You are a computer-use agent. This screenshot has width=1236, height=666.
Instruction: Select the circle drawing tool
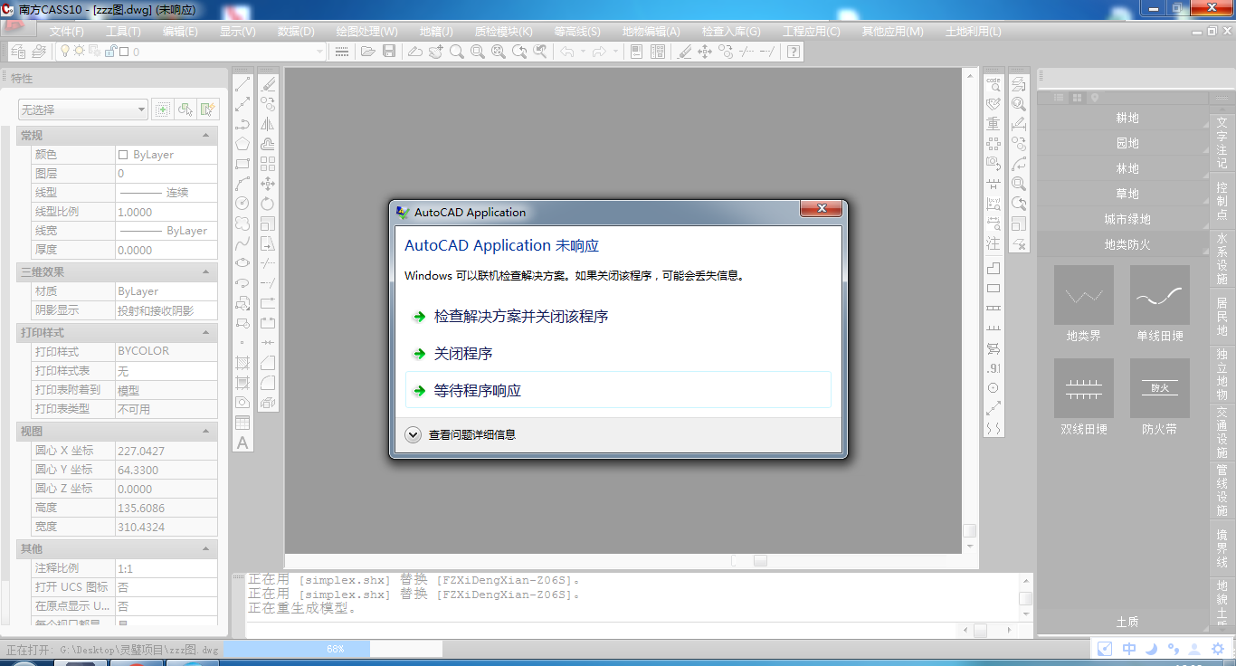pyautogui.click(x=242, y=204)
